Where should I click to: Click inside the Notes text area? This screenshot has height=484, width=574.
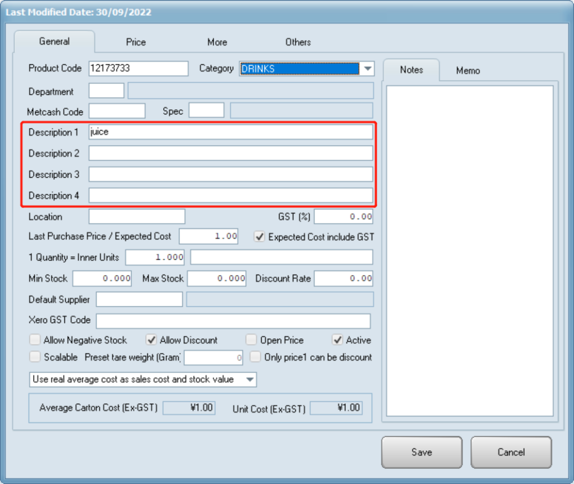469,250
